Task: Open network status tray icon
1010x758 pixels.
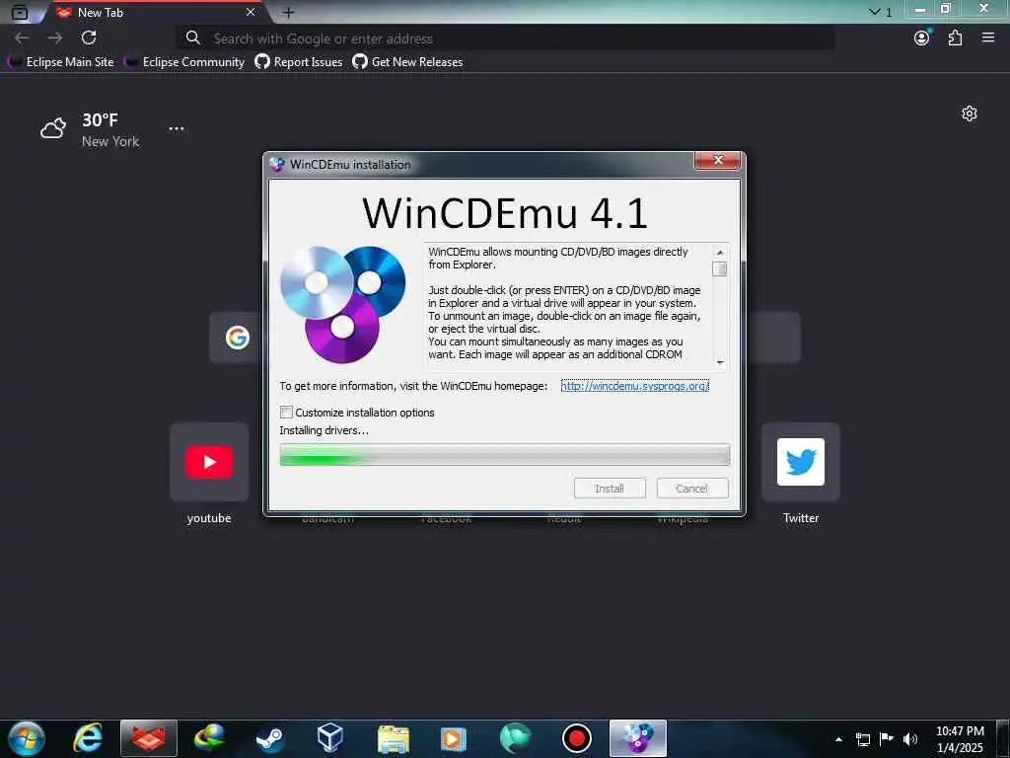Action: tap(863, 739)
